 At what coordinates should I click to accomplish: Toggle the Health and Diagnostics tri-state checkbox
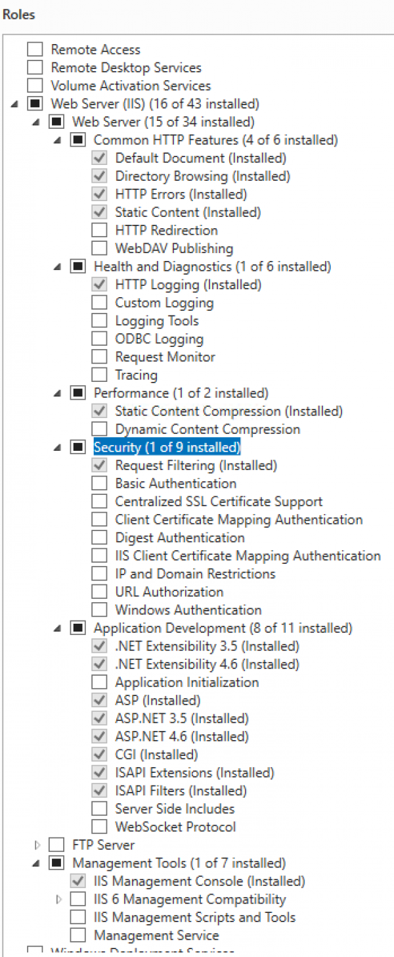point(77,266)
